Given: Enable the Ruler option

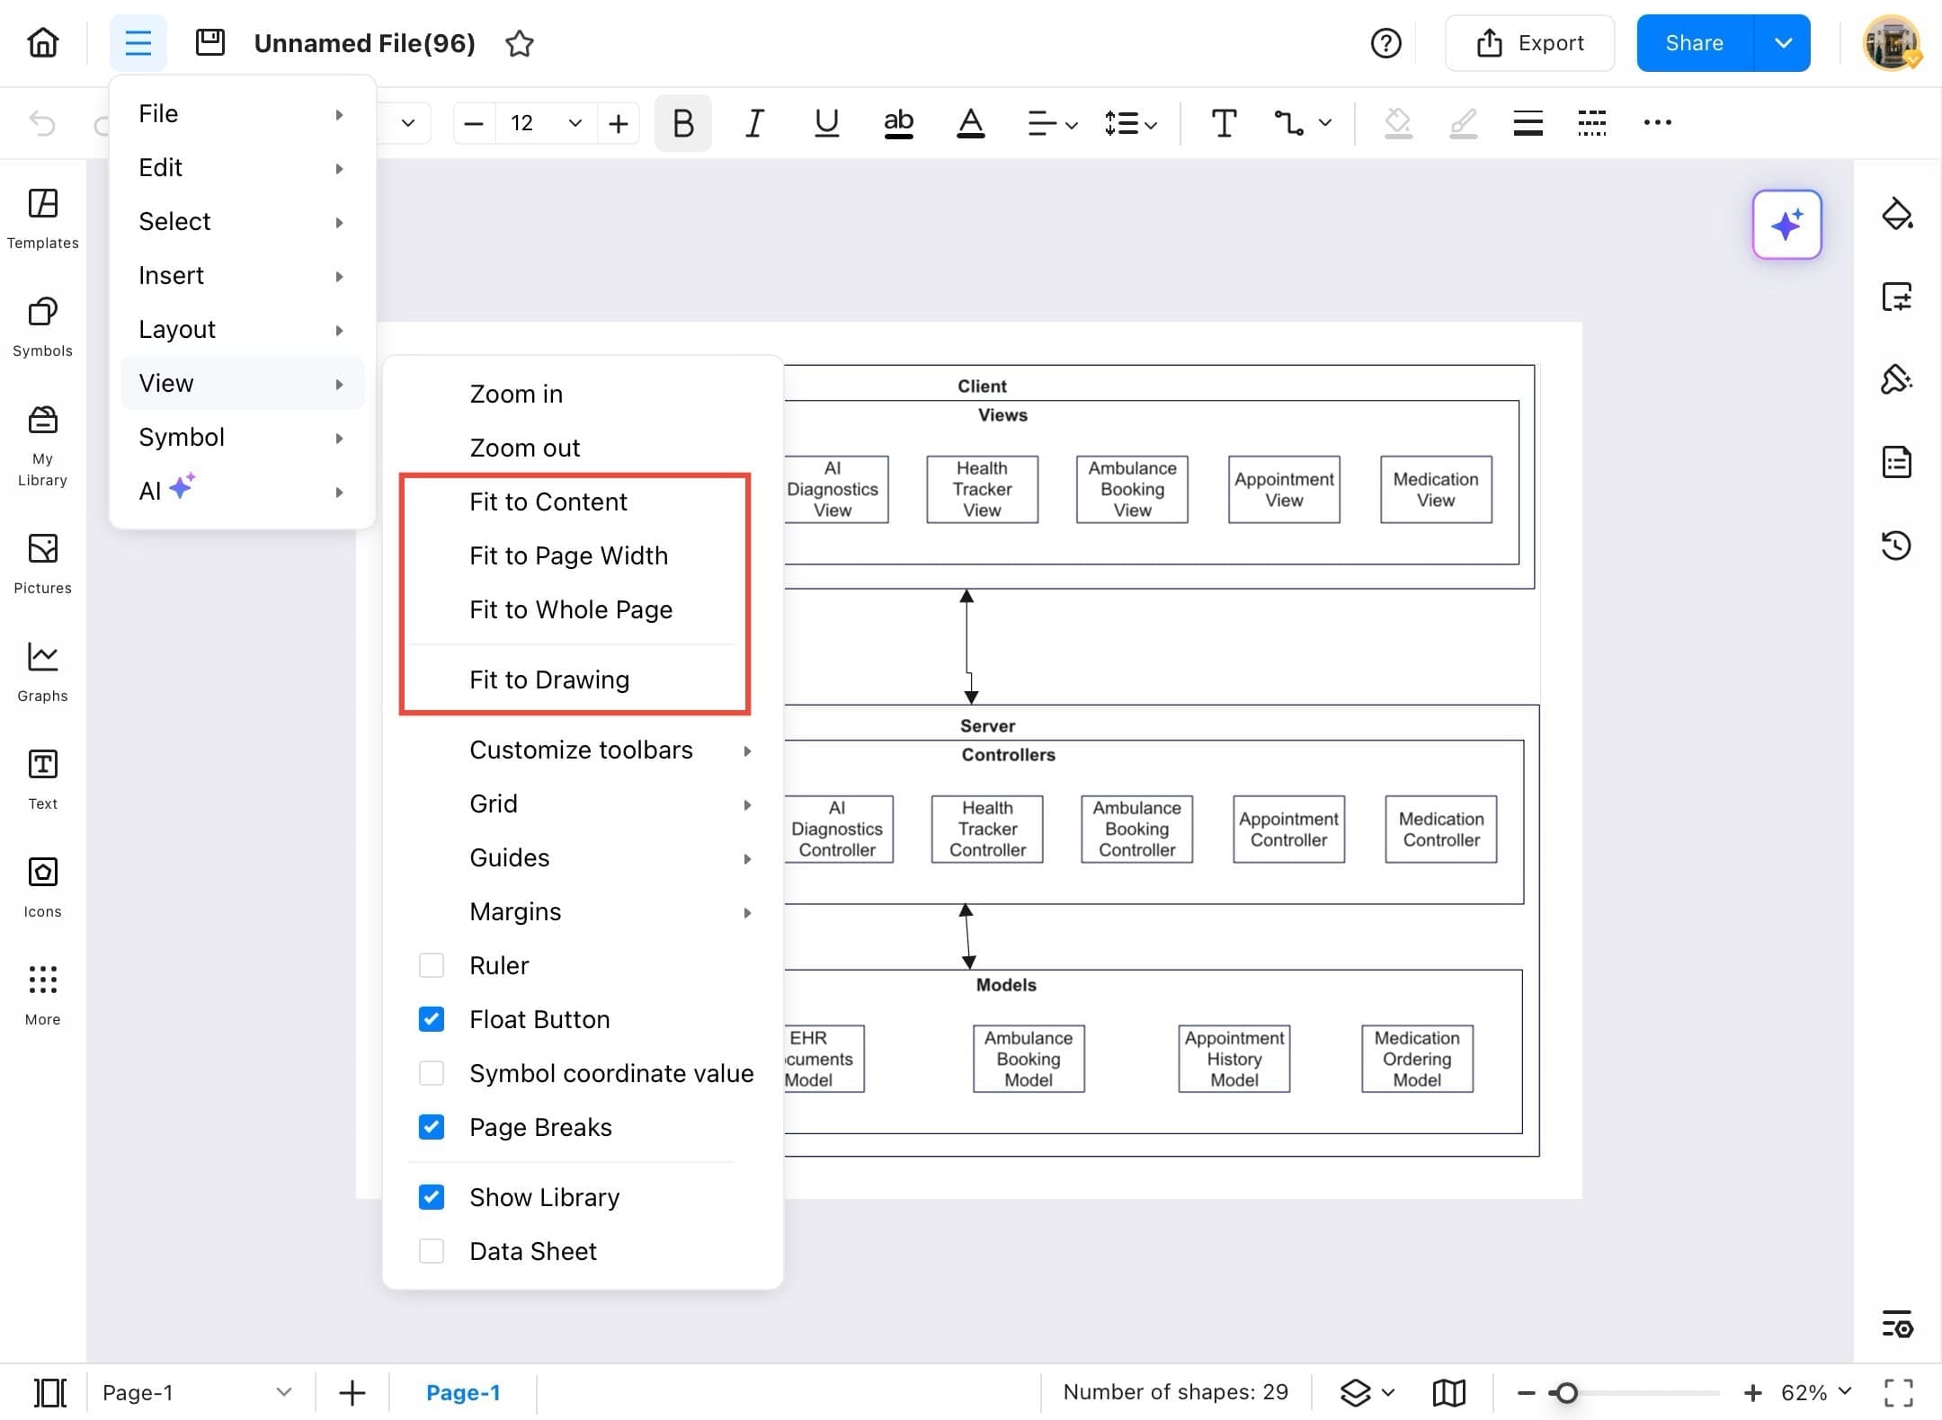Looking at the screenshot, I should coord(432,964).
